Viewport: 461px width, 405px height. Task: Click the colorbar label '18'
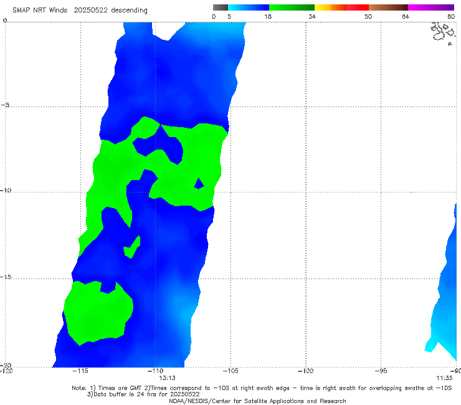pyautogui.click(x=268, y=17)
